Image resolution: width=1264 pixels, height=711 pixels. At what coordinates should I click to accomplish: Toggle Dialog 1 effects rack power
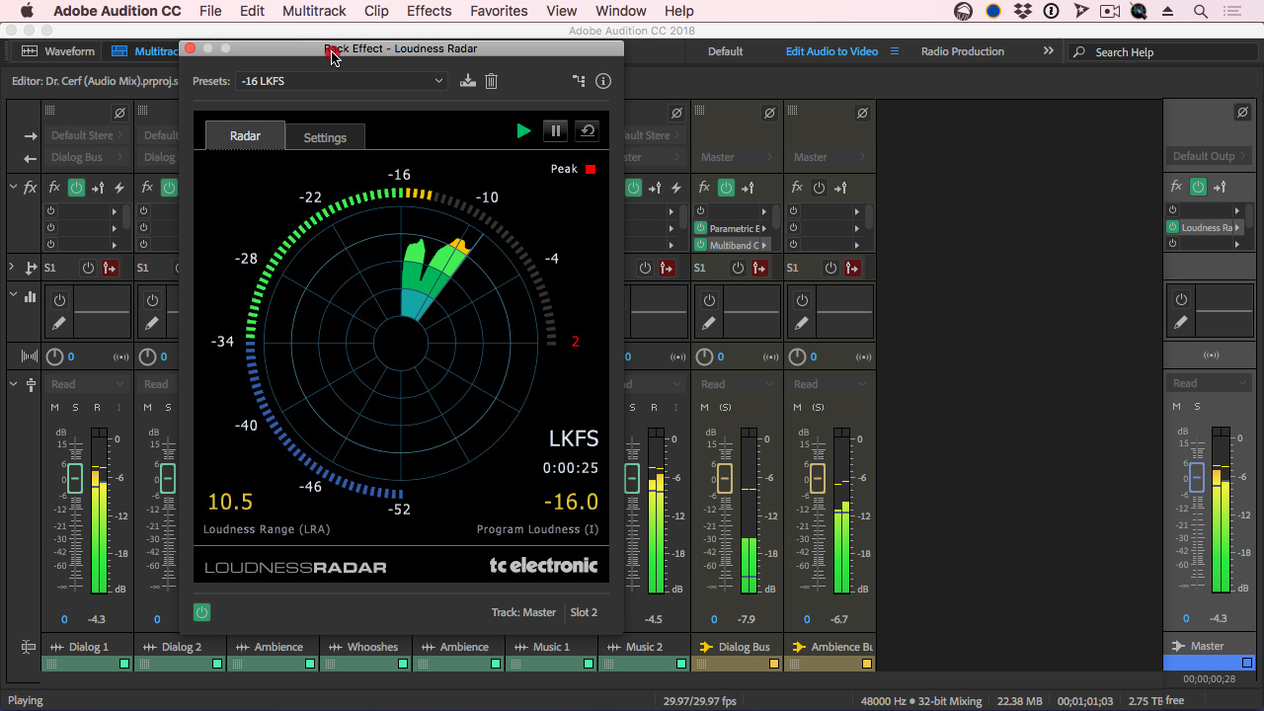click(x=76, y=188)
